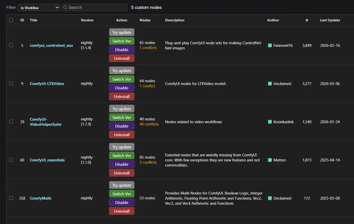The image size is (354, 224).
Task: Click the star column header icon
Action: [x=307, y=20]
